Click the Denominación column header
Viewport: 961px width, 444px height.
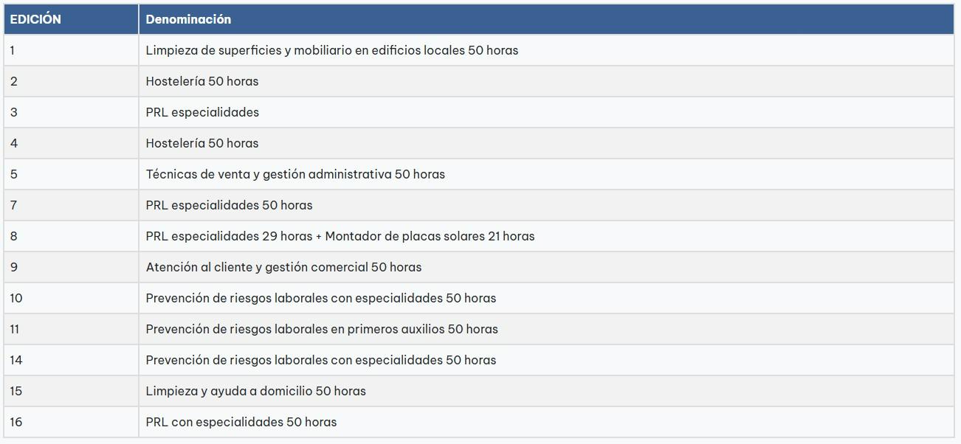[188, 20]
